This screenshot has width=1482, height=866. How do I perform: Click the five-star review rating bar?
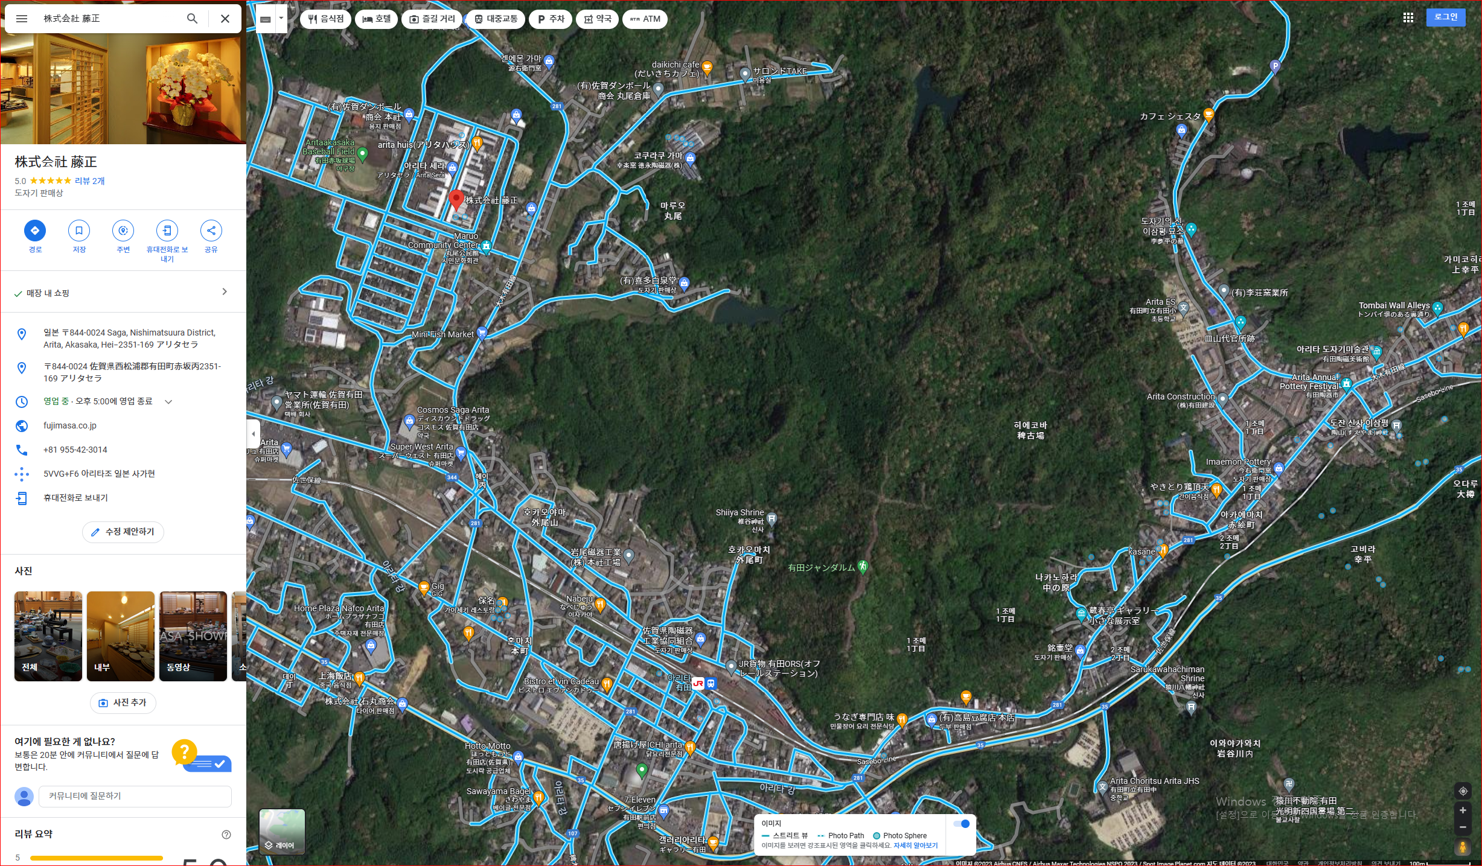tap(97, 858)
